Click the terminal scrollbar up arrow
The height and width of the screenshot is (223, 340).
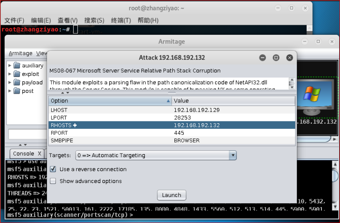pyautogui.click(x=310, y=28)
